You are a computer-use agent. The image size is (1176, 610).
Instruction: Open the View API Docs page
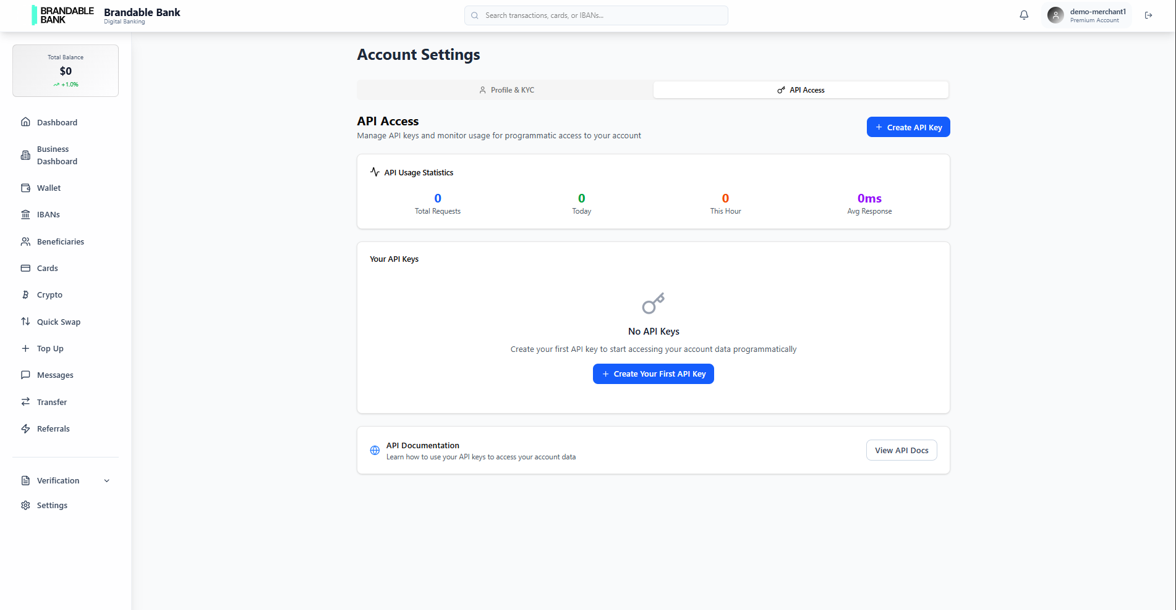coord(901,450)
